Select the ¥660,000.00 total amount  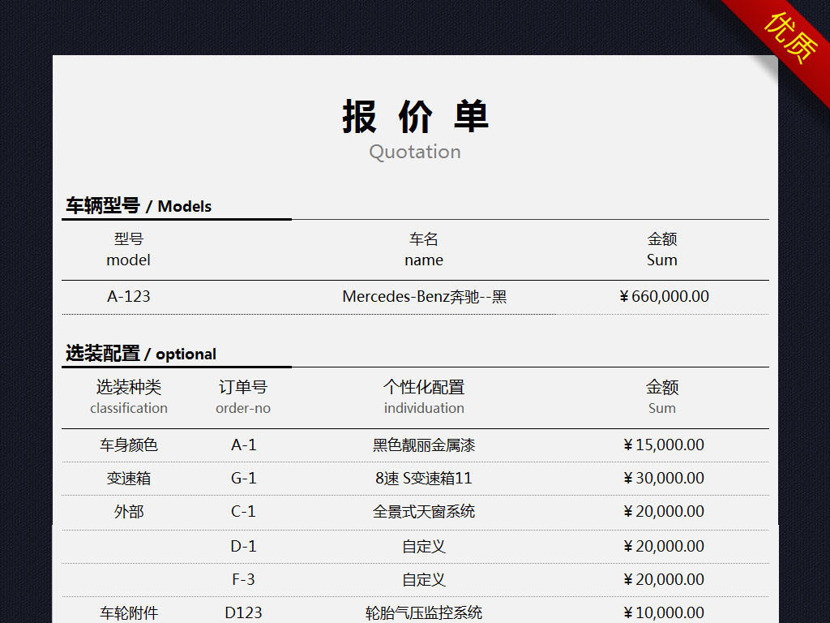[x=665, y=296]
